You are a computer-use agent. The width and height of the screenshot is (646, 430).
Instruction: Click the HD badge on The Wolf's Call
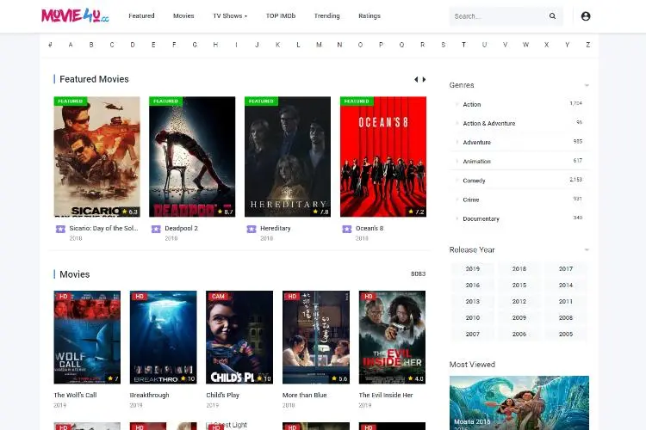tap(63, 296)
